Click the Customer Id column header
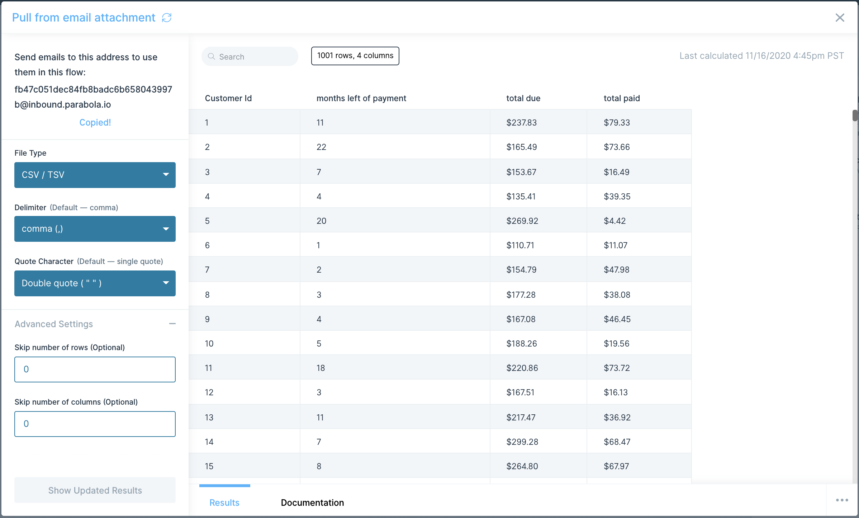 228,98
